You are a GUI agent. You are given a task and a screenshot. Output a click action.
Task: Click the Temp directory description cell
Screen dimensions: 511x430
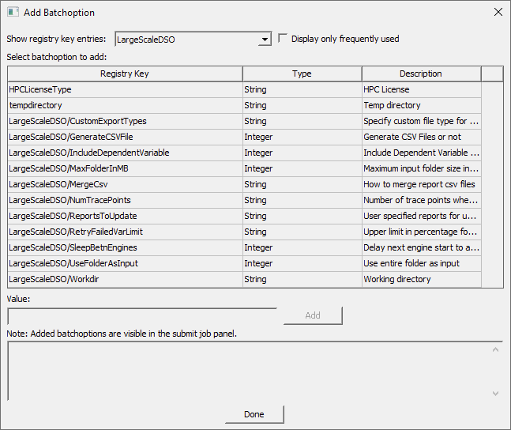click(422, 105)
